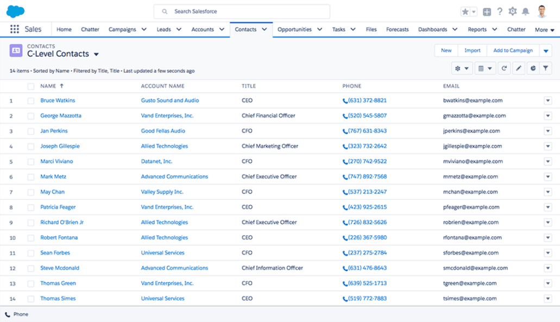
Task: Click the search magnifier icon
Action: click(165, 11)
